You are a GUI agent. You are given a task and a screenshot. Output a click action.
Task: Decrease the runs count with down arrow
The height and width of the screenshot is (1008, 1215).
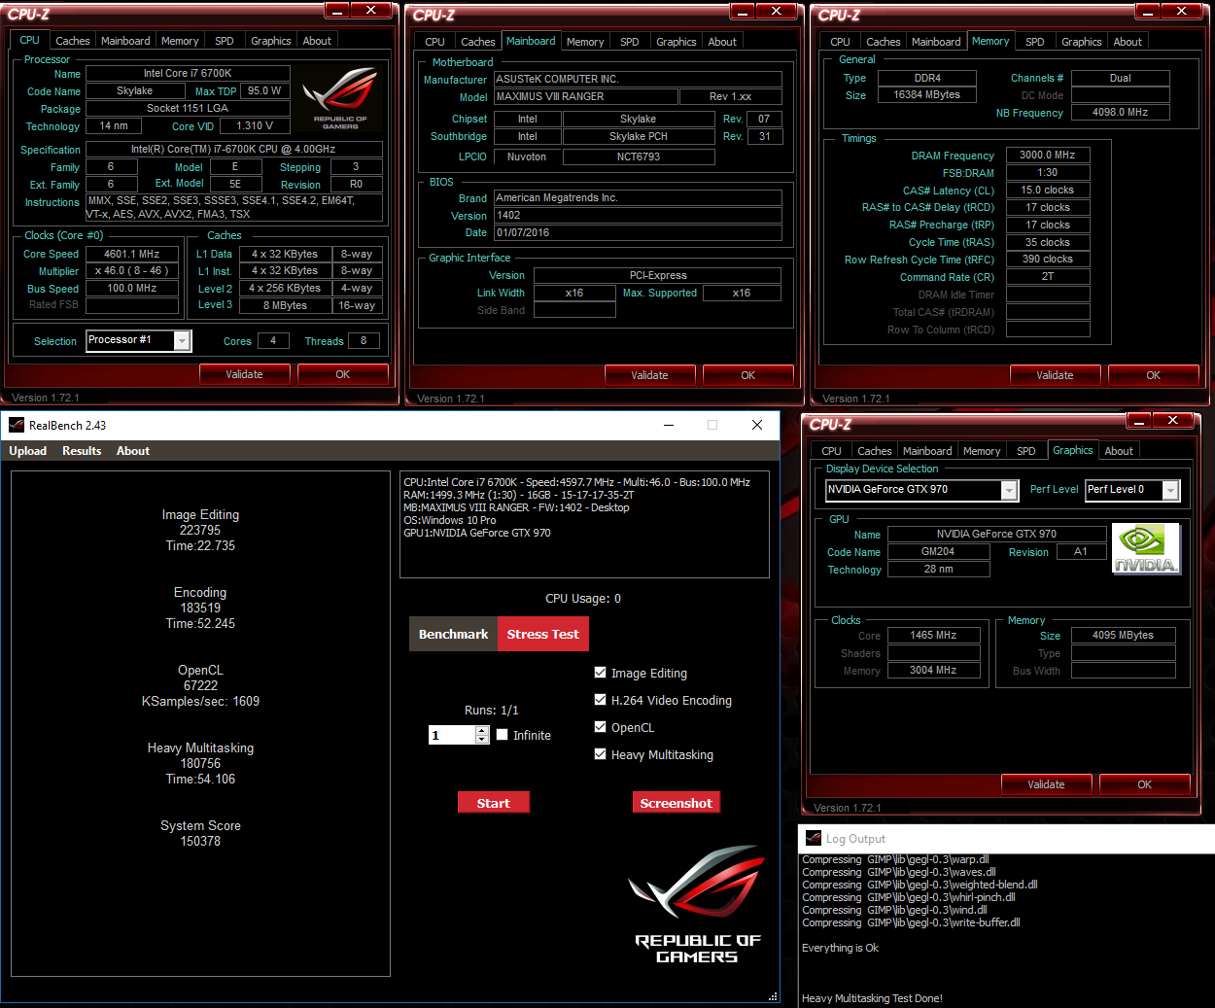coord(482,740)
